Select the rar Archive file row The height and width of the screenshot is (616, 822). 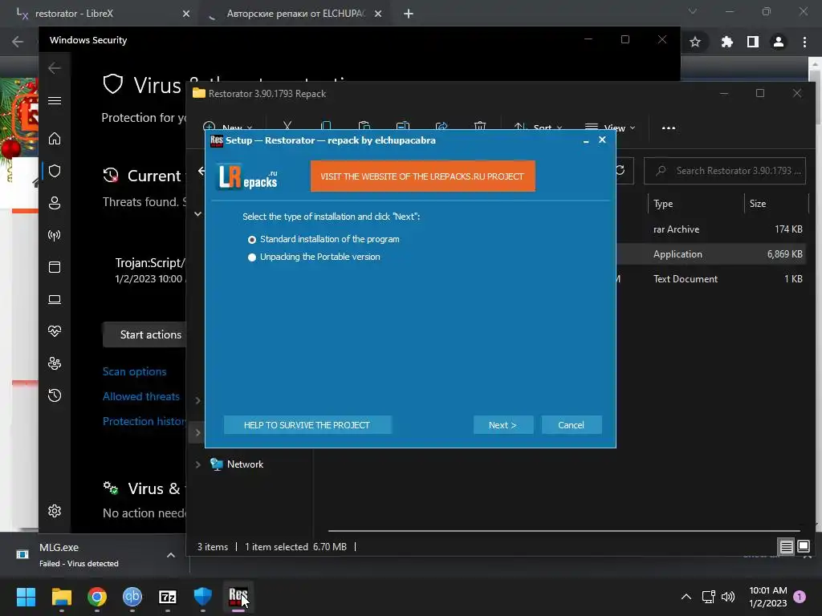click(710, 229)
